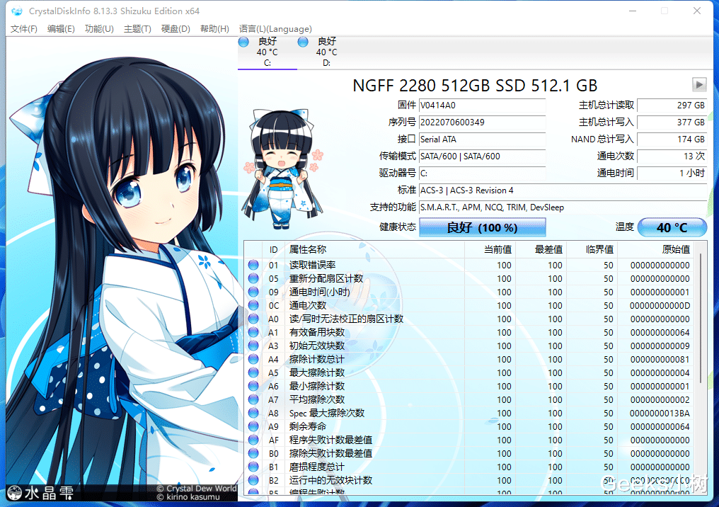The image size is (719, 507).
Task: Click the power-on count value 13 次
Action: click(672, 156)
